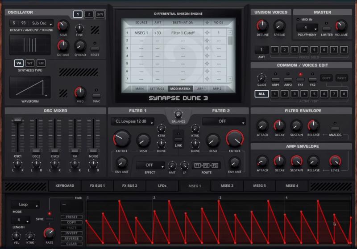Screen dimensions: 357x249
Task: Open the MSEG LENGTH dropdown
Action: point(20,220)
